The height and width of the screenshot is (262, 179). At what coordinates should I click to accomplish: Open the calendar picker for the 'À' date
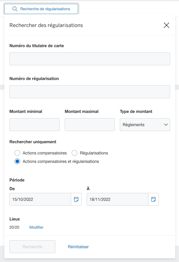(x=154, y=199)
